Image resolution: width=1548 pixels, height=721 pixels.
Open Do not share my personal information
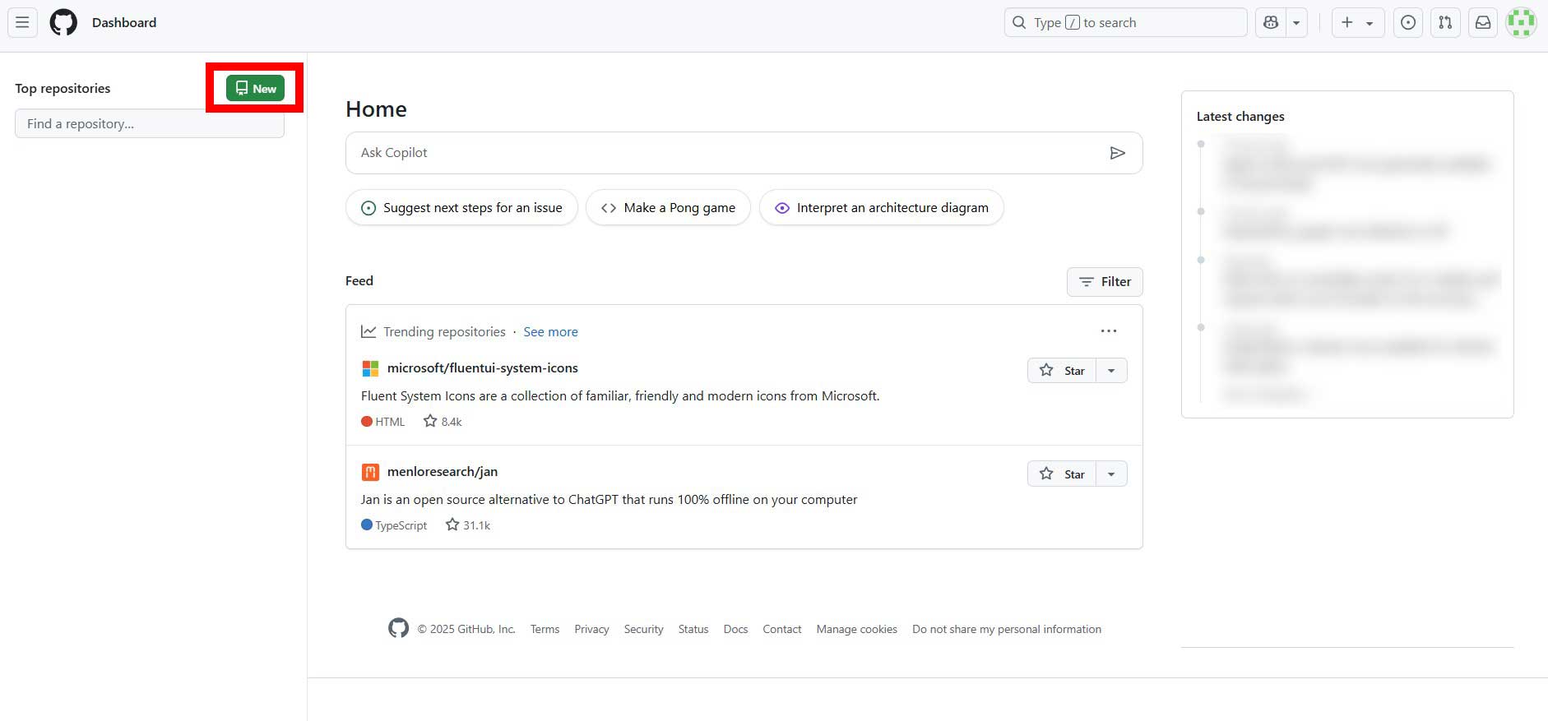[1007, 629]
